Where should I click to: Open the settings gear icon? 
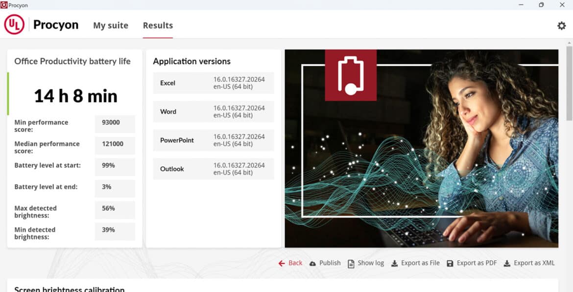pos(561,25)
